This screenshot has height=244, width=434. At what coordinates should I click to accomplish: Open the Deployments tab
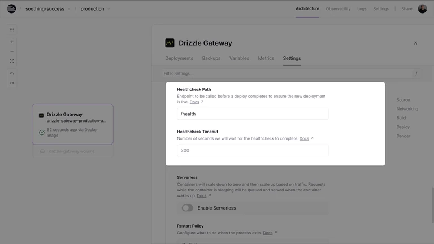pos(179,58)
